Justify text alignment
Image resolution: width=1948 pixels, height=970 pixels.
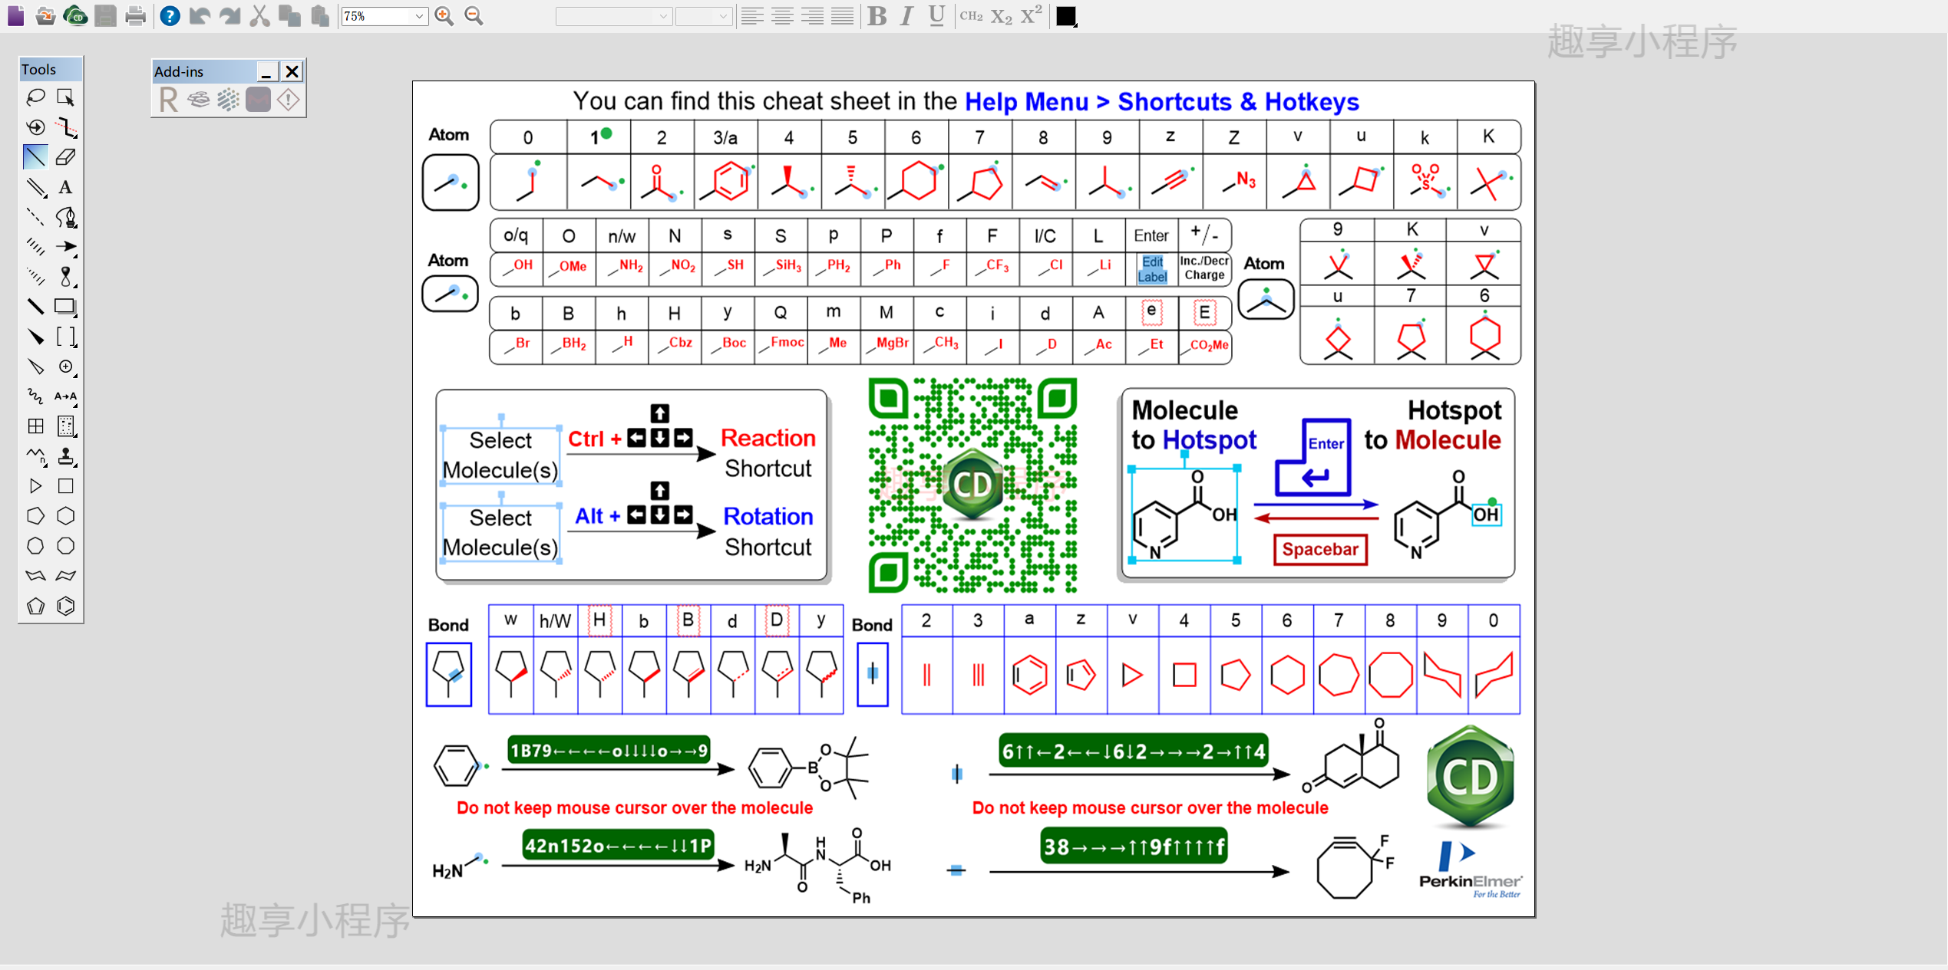point(842,15)
